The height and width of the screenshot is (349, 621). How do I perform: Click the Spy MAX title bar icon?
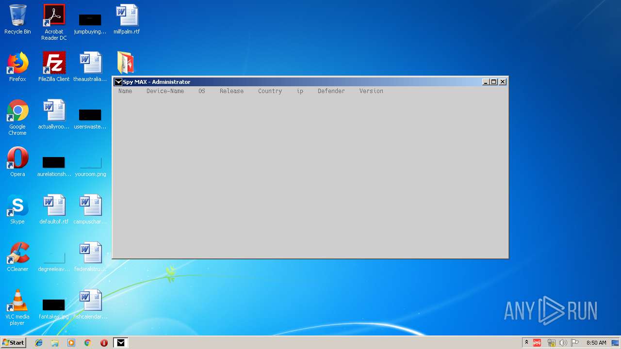pyautogui.click(x=118, y=82)
